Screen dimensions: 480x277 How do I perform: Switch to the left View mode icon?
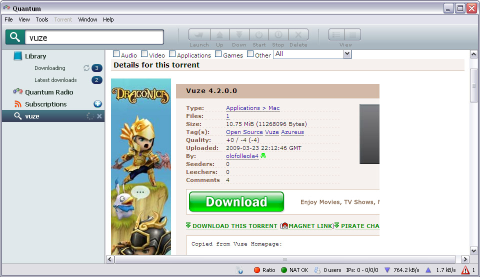click(336, 34)
